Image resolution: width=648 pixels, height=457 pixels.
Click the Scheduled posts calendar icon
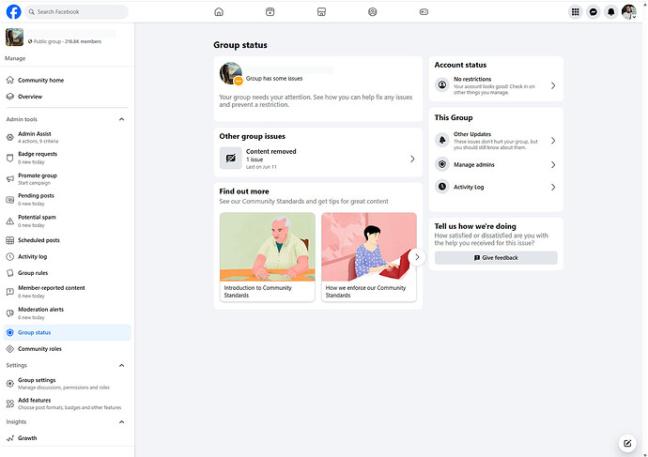[10, 240]
